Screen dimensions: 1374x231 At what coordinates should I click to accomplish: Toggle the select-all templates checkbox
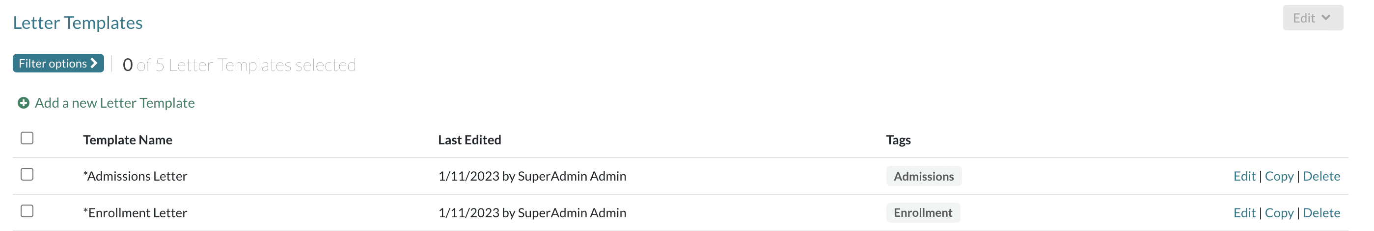click(x=27, y=139)
